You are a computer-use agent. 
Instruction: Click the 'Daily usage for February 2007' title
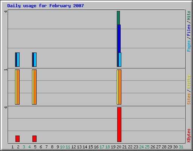pyautogui.click(x=46, y=6)
